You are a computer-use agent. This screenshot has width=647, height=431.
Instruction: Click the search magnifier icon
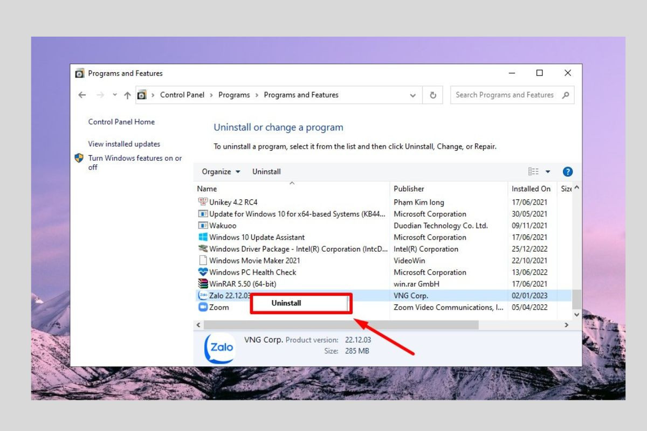566,95
